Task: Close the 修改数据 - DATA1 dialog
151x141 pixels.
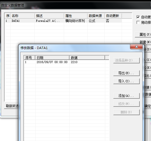Action: coord(136,47)
